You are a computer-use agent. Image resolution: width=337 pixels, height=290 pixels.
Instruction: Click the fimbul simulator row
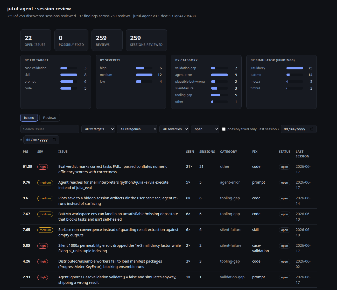click(282, 88)
